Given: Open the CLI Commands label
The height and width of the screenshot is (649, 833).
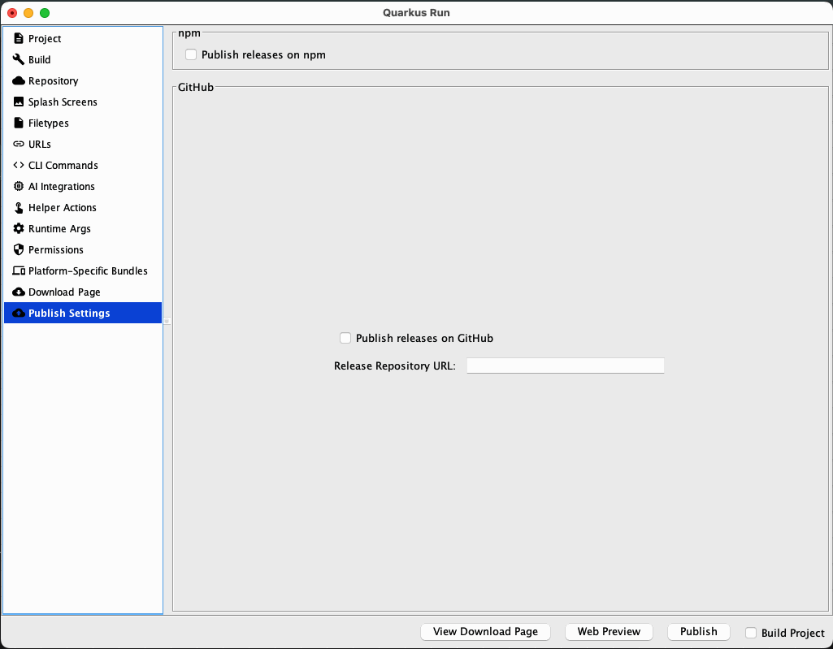Looking at the screenshot, I should (x=63, y=165).
